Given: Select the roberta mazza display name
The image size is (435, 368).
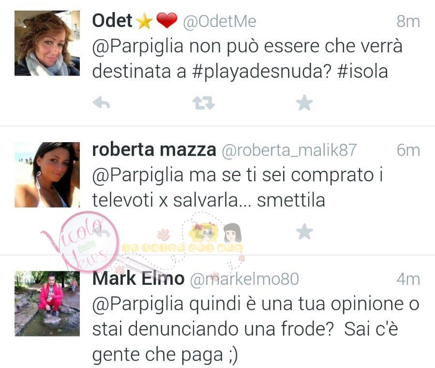Looking at the screenshot, I should pyautogui.click(x=154, y=149).
